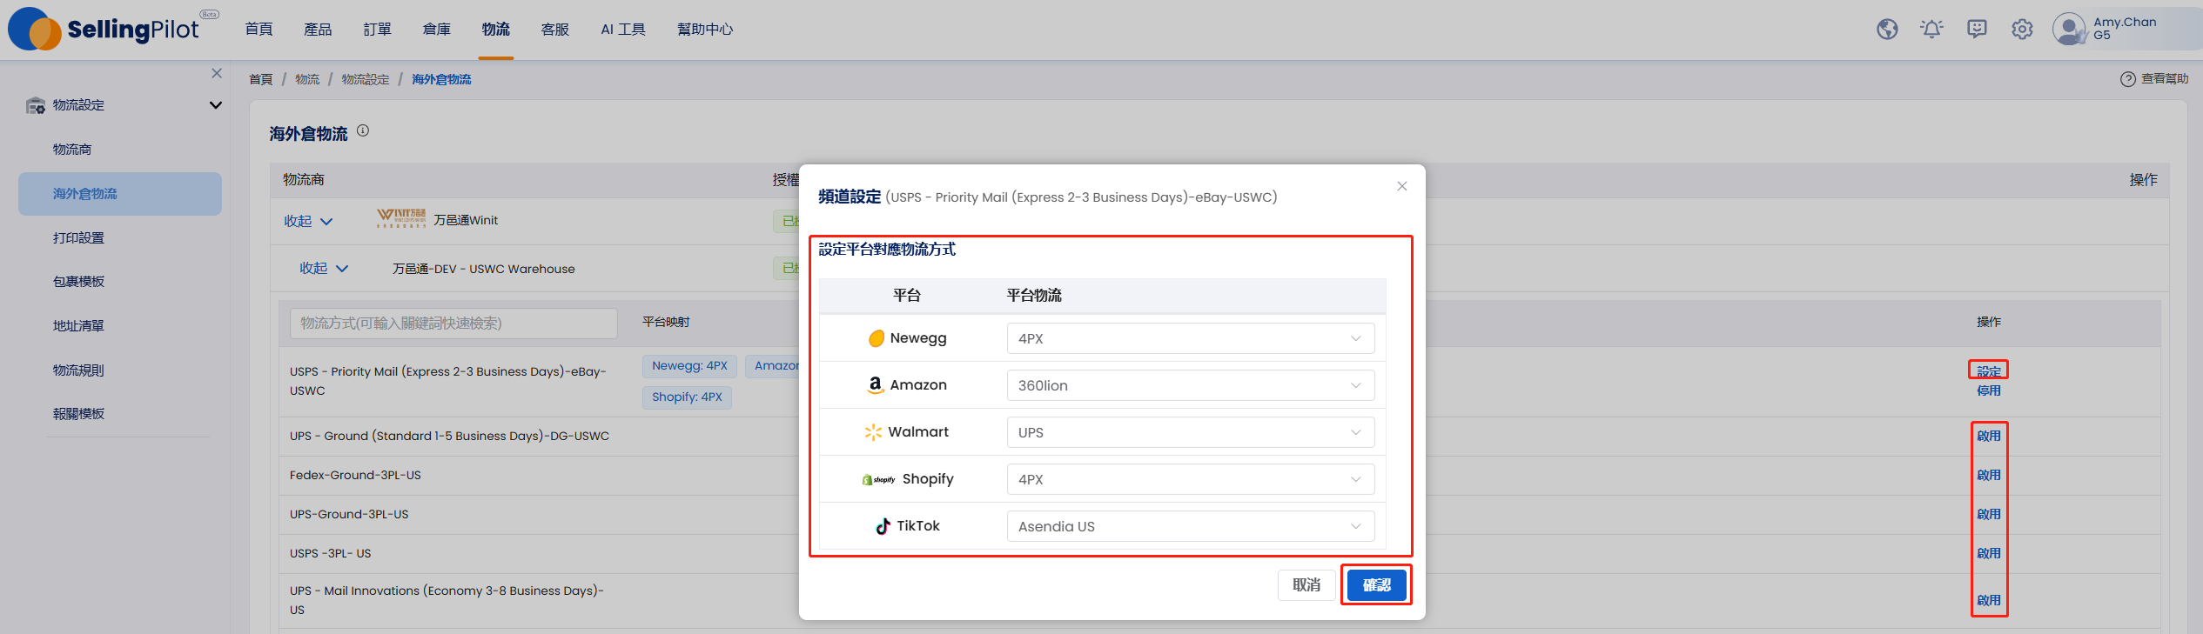Click 啟用 for UPS - Ground DG-USWC
The height and width of the screenshot is (634, 2203).
[x=1988, y=436]
